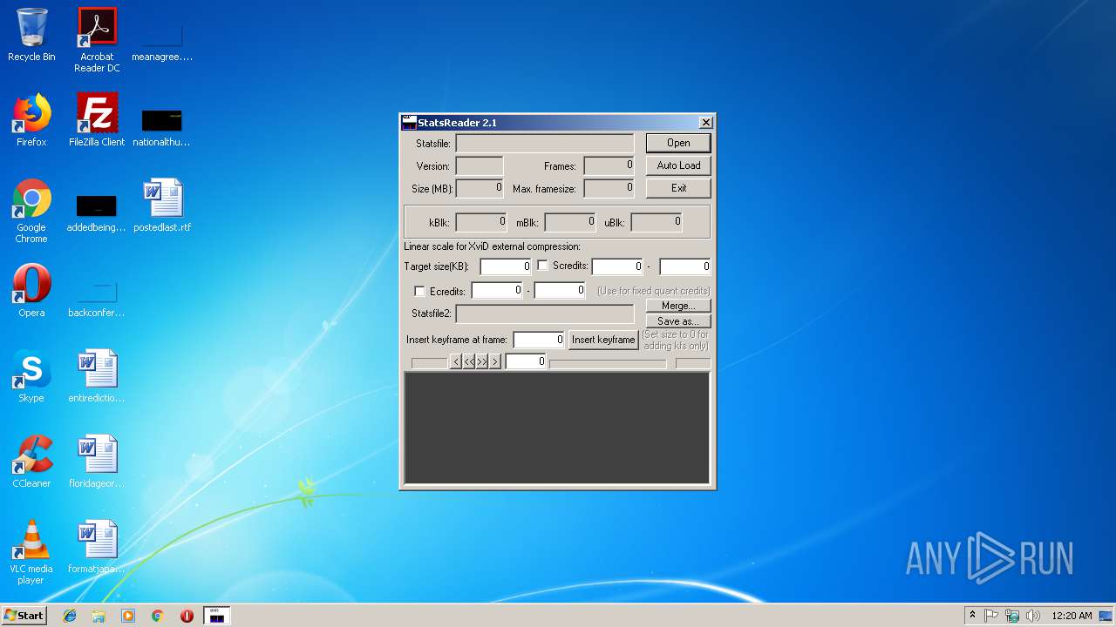Screen dimensions: 1116x627
Task: Focus Scredits end field
Action: tap(685, 266)
